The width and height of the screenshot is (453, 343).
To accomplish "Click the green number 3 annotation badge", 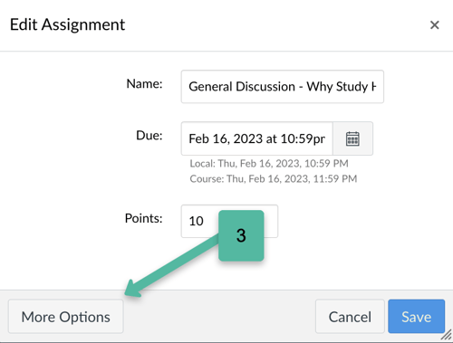I will coord(241,235).
